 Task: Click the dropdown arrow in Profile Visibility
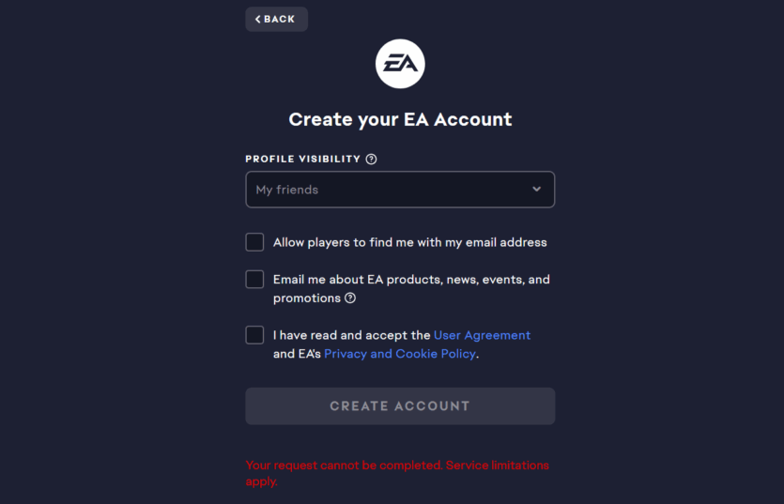536,190
